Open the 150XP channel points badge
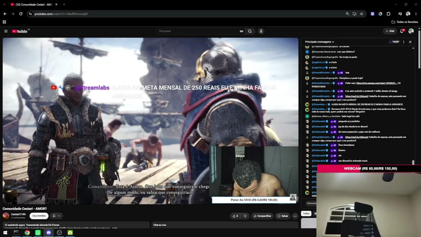 coord(394,42)
